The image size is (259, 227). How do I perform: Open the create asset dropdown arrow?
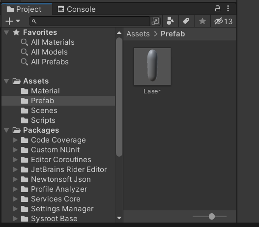[18, 21]
